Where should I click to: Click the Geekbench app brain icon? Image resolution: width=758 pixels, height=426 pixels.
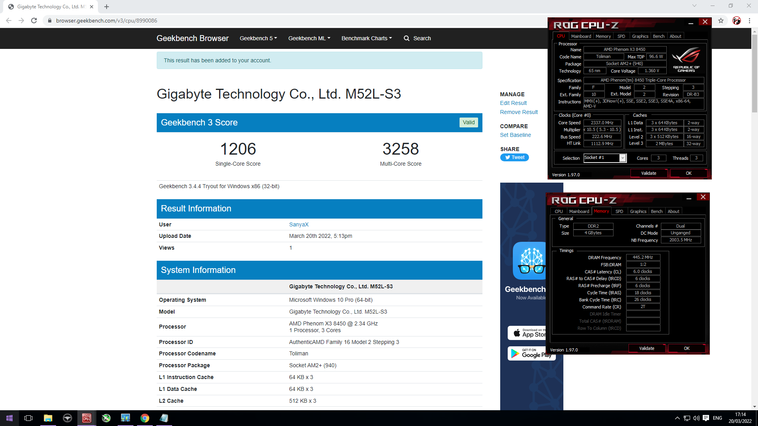[x=529, y=261]
